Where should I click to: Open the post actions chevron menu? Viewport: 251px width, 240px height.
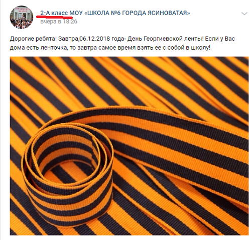pyautogui.click(x=244, y=14)
